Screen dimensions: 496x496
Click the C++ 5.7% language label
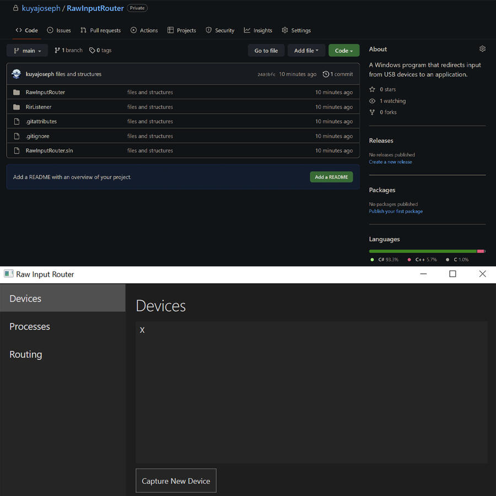(422, 260)
